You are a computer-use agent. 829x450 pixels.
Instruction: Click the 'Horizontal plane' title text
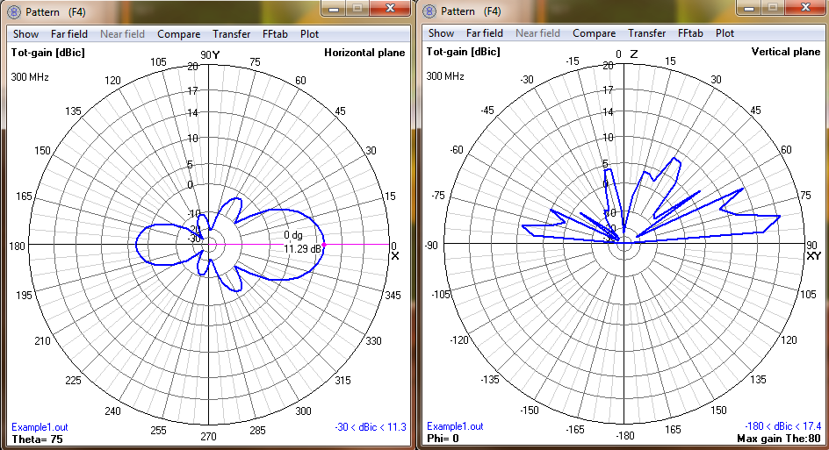[364, 53]
